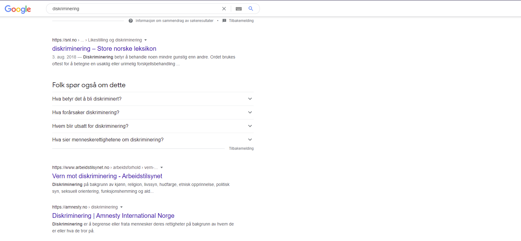The height and width of the screenshot is (241, 521).
Task: Open snl.no result options dropdown arrow
Action: 146,40
